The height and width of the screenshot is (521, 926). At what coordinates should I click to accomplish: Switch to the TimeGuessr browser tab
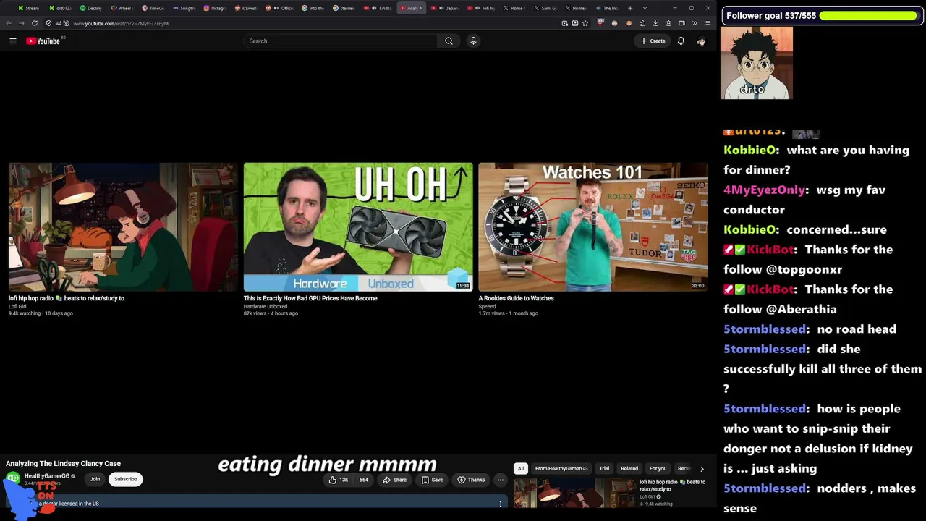[x=153, y=8]
